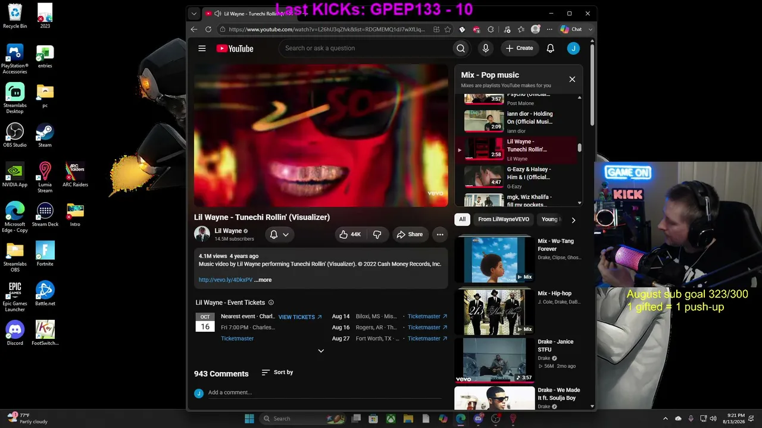Open Mix - Hip-hop recommended thumbnail
Image resolution: width=762 pixels, height=428 pixels.
click(494, 311)
